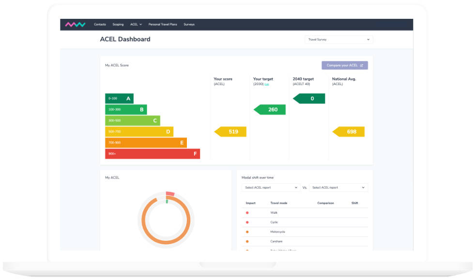Navigate to Surveys
The image size is (476, 279).
(x=189, y=25)
